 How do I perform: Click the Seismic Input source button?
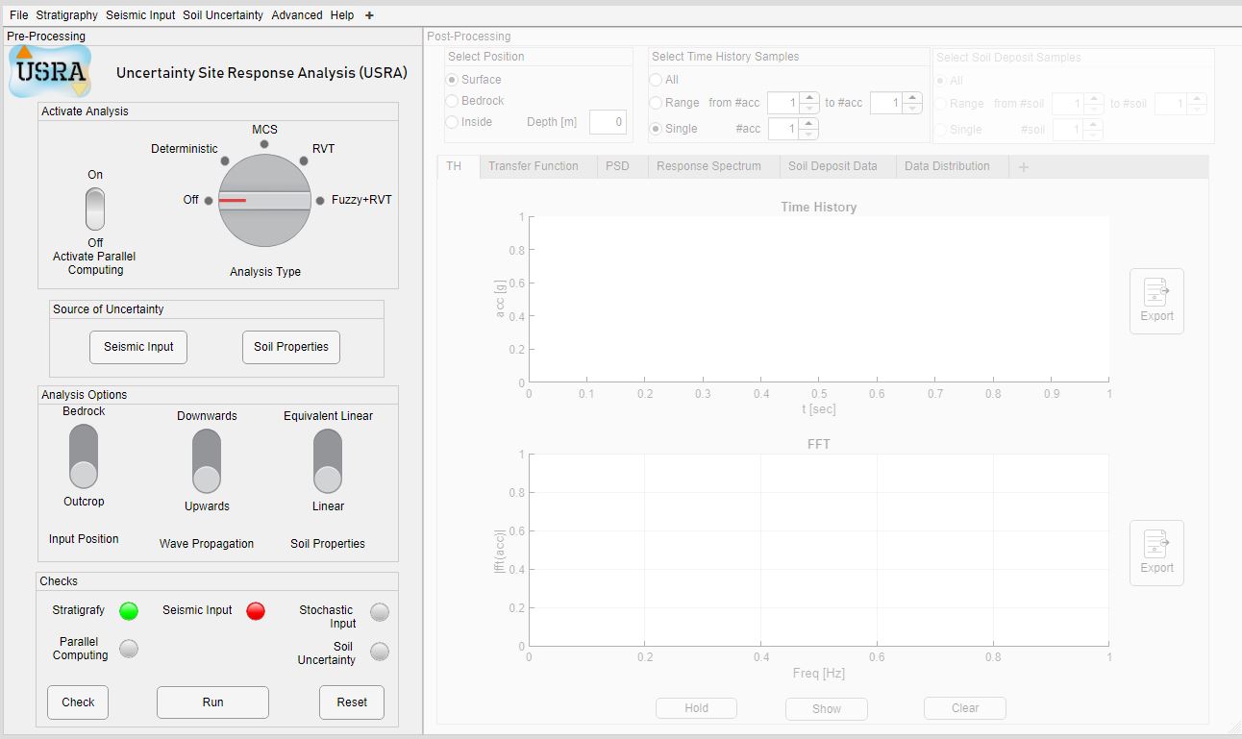coord(138,347)
